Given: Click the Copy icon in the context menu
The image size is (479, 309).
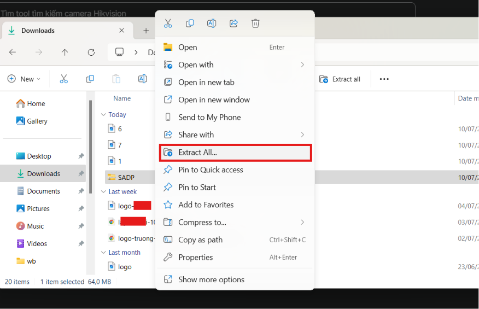Looking at the screenshot, I should [190, 23].
